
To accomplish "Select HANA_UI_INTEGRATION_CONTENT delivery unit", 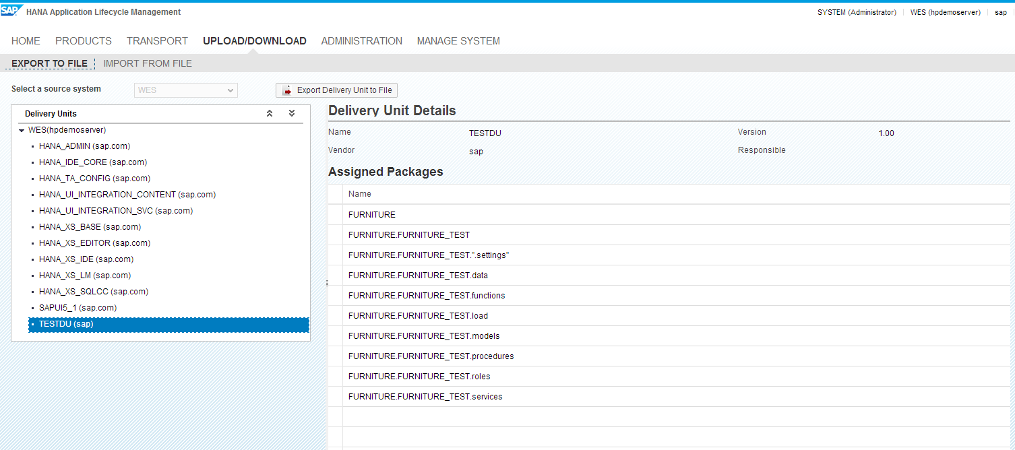I will pos(127,195).
